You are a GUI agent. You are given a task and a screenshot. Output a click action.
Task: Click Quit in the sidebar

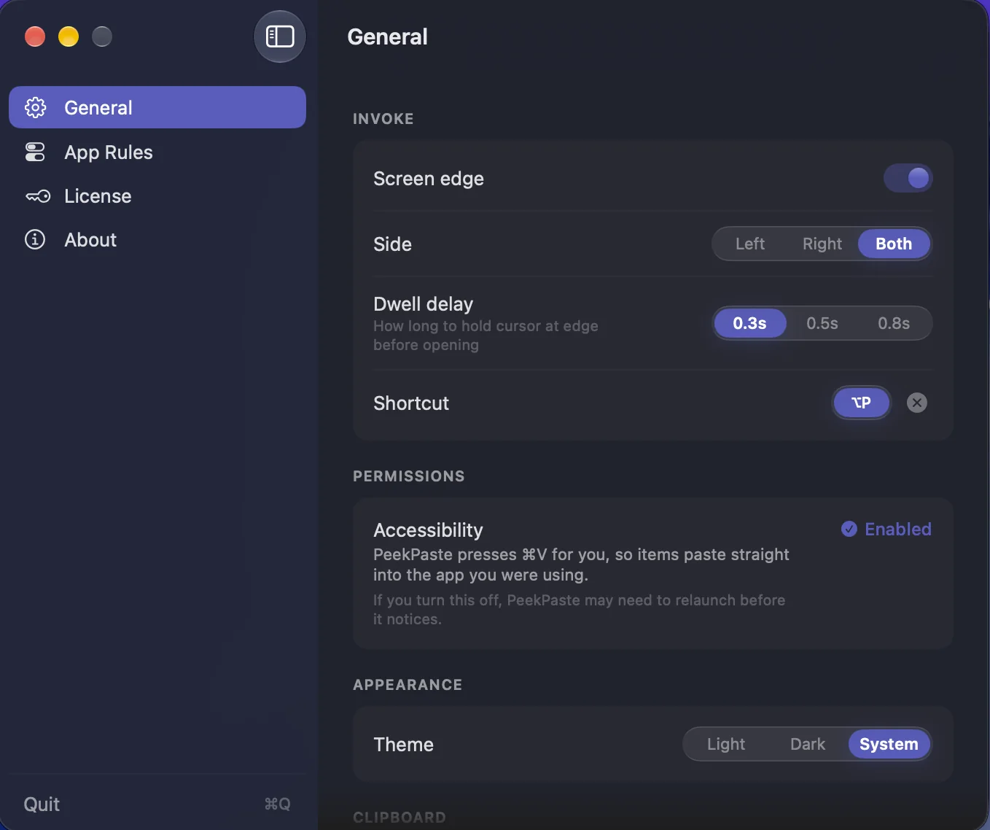[x=42, y=804]
